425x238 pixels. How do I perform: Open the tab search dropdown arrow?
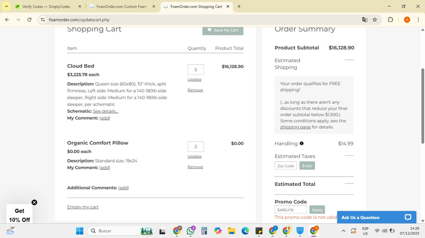pyautogui.click(x=6, y=6)
